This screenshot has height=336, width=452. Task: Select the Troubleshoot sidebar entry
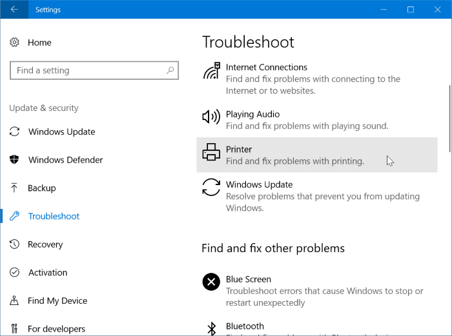point(54,216)
